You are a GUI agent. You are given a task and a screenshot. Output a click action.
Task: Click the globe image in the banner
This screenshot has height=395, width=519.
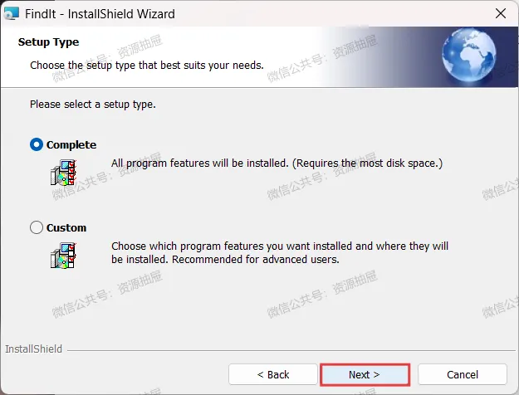[x=468, y=55]
